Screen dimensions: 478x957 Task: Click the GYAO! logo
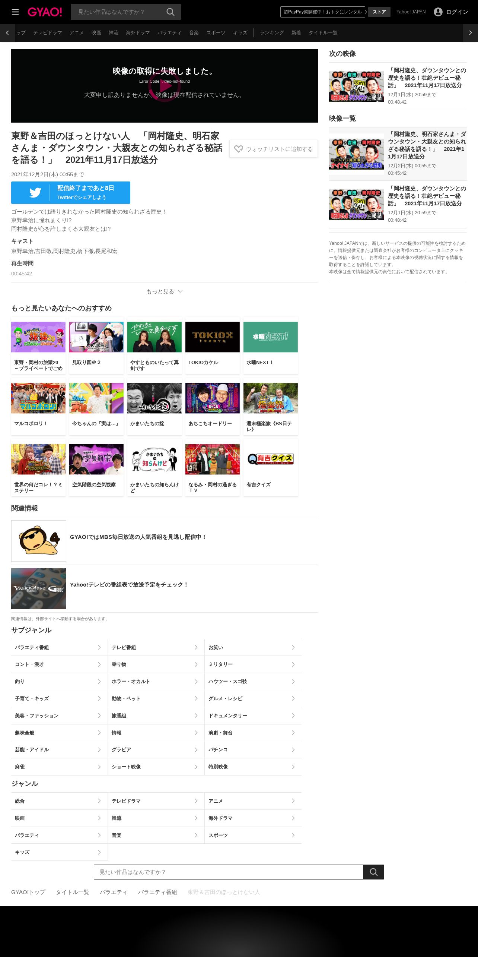pyautogui.click(x=45, y=12)
